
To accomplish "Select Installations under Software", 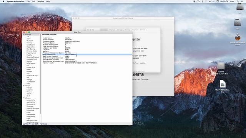I will tap(31, 117).
